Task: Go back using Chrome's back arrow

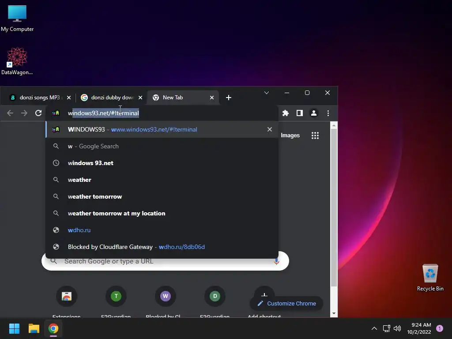Action: click(x=10, y=113)
